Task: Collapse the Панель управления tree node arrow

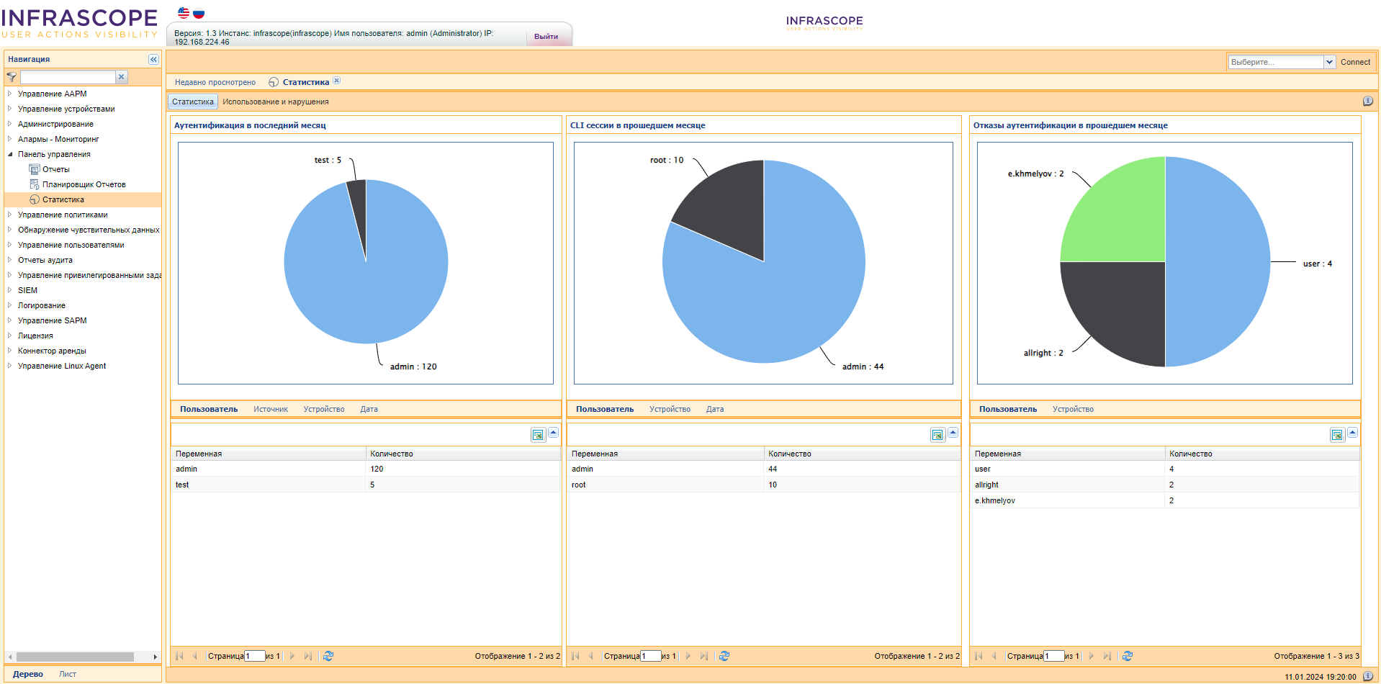Action: 10,154
